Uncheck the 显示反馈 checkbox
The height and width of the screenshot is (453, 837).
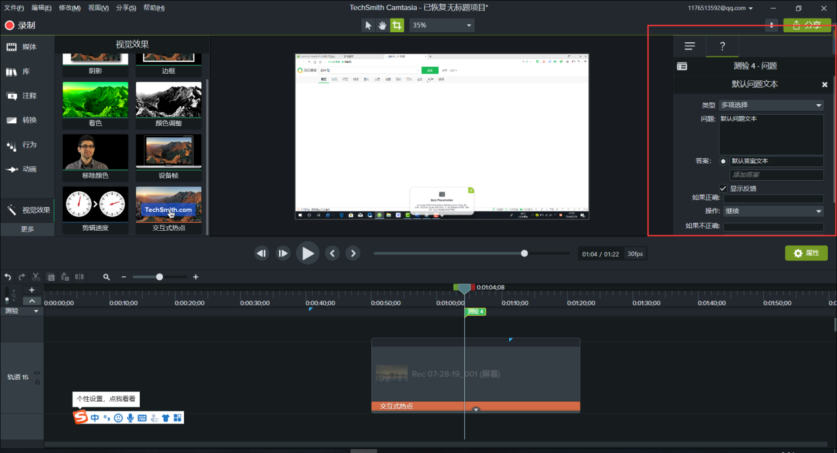[x=724, y=188]
